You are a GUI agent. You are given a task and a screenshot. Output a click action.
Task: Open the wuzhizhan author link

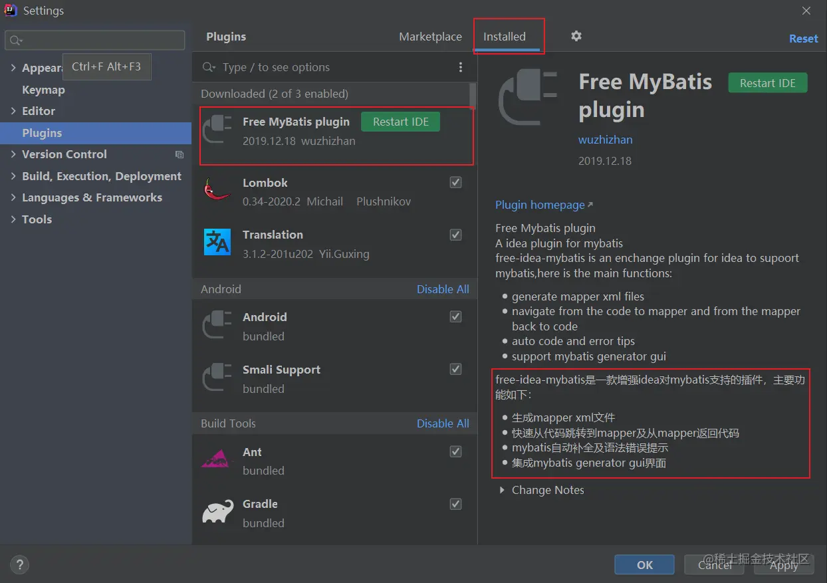[606, 140]
